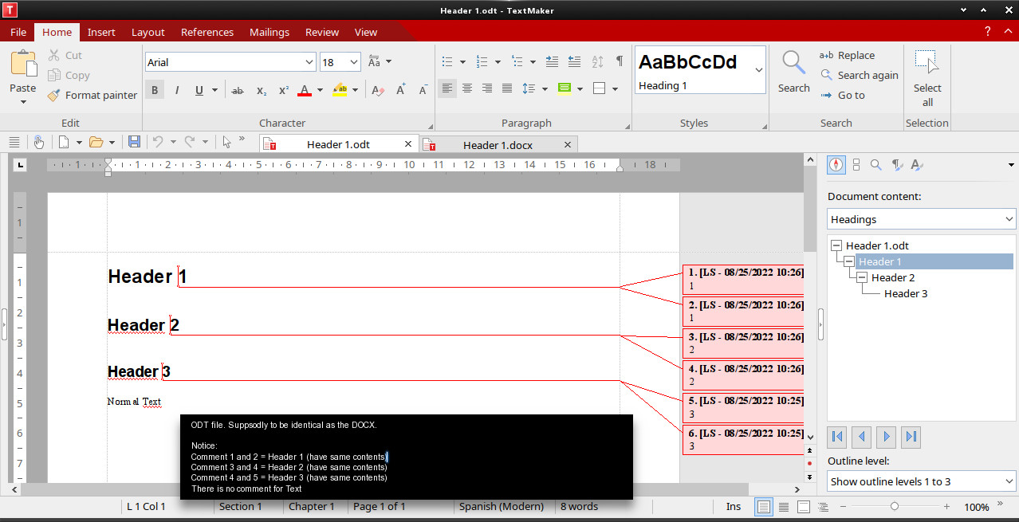
Task: Open the Headings document content dropdown
Action: pyautogui.click(x=921, y=219)
